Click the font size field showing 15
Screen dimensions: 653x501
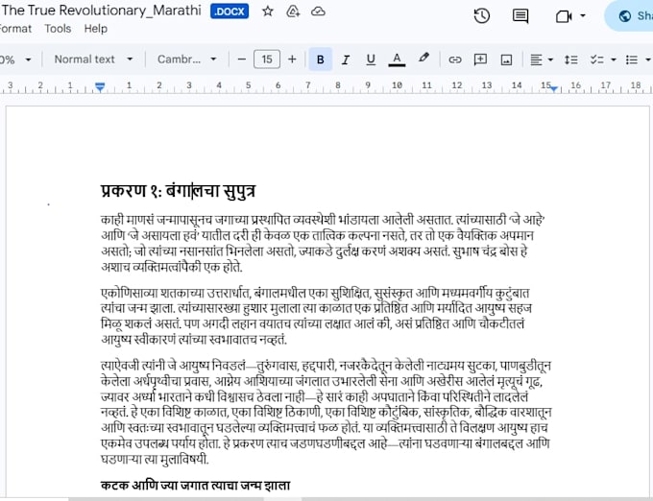point(267,60)
